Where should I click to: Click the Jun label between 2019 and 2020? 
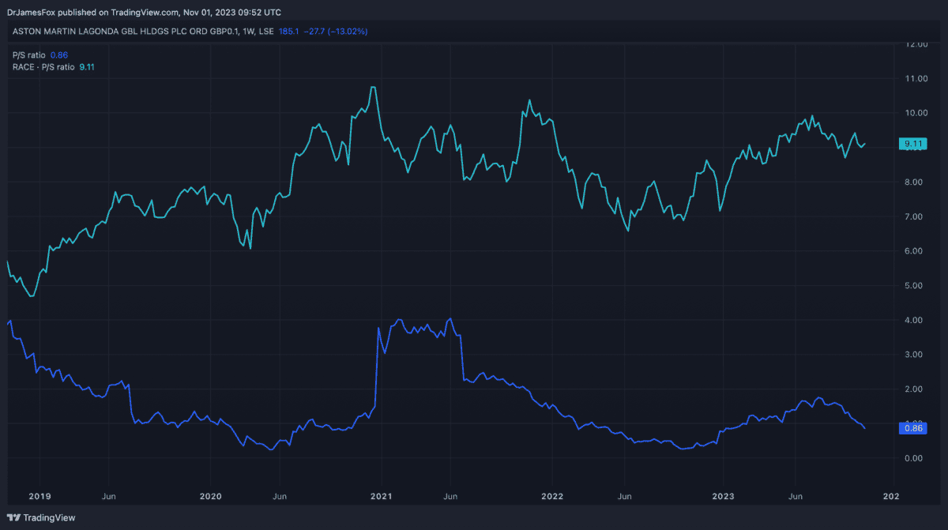coord(110,496)
